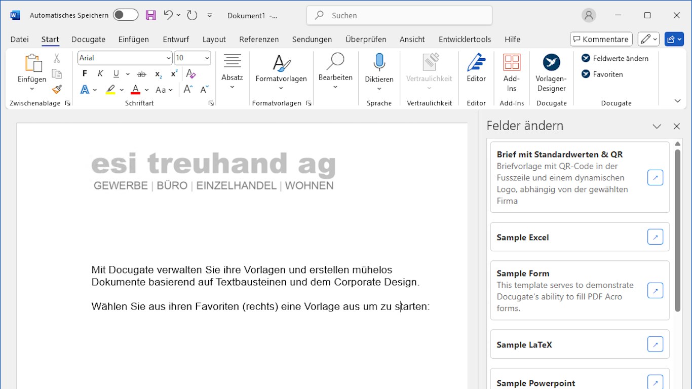Open the Share button menu
Image resolution: width=692 pixels, height=389 pixels.
[x=674, y=39]
